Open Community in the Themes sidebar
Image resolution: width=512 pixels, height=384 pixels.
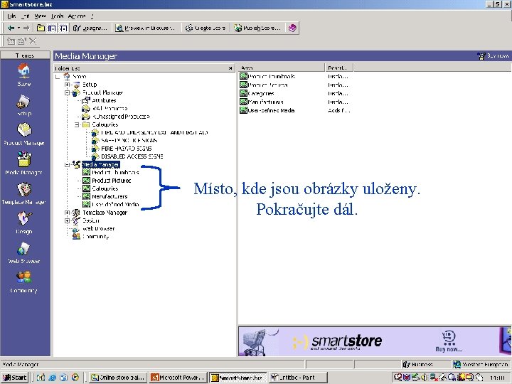24,282
